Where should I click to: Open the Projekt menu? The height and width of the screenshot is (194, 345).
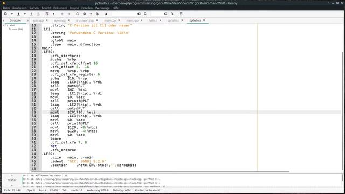[74, 8]
